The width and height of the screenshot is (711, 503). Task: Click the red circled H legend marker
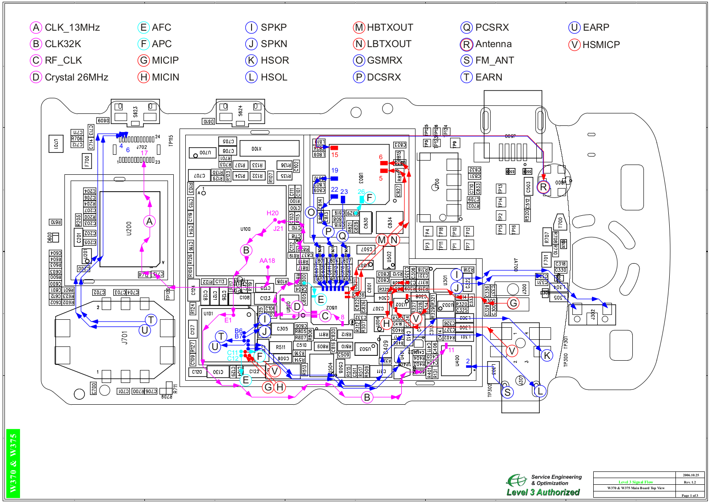pyautogui.click(x=144, y=77)
